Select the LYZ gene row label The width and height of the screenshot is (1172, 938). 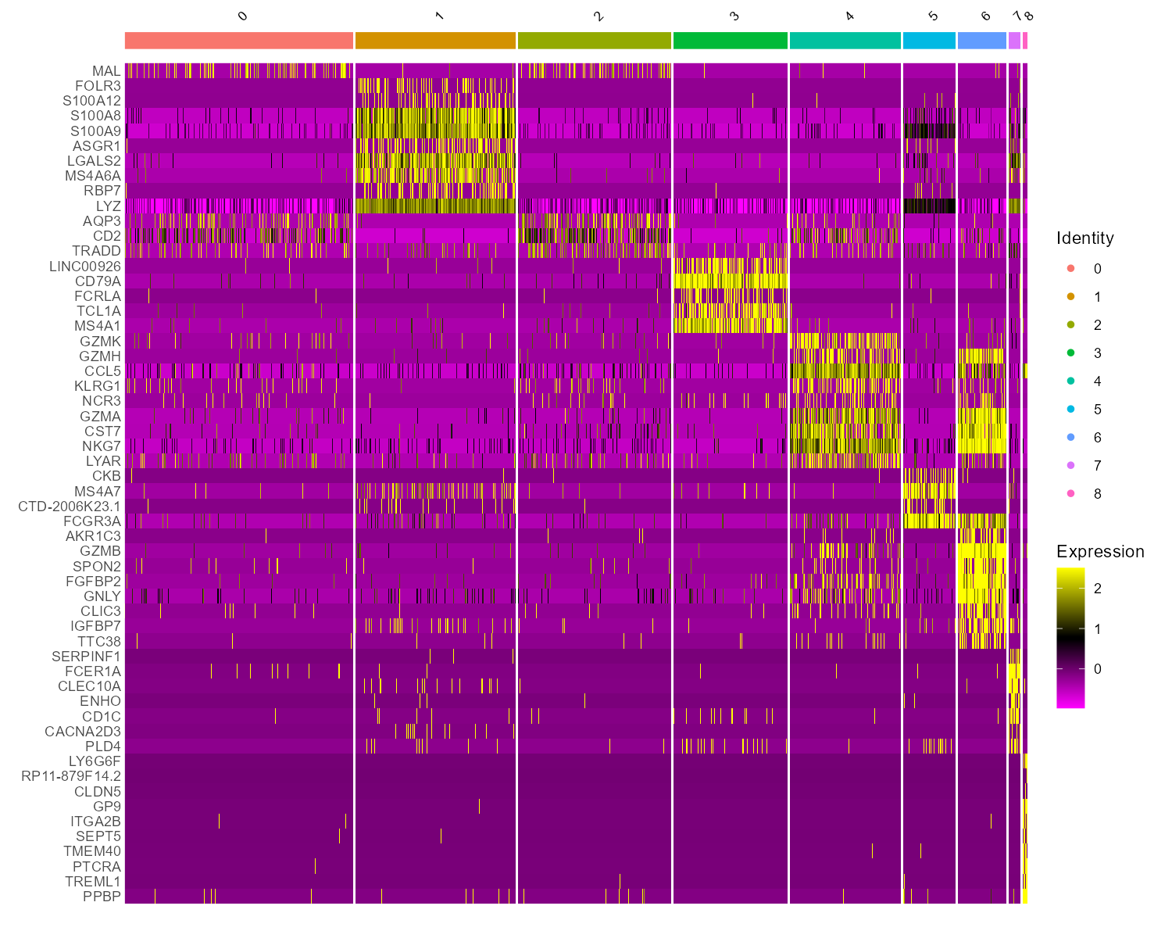[109, 206]
